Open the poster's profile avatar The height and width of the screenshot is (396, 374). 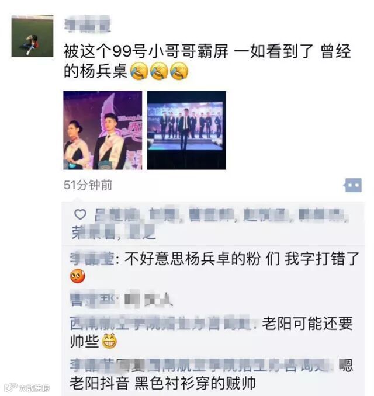32,36
